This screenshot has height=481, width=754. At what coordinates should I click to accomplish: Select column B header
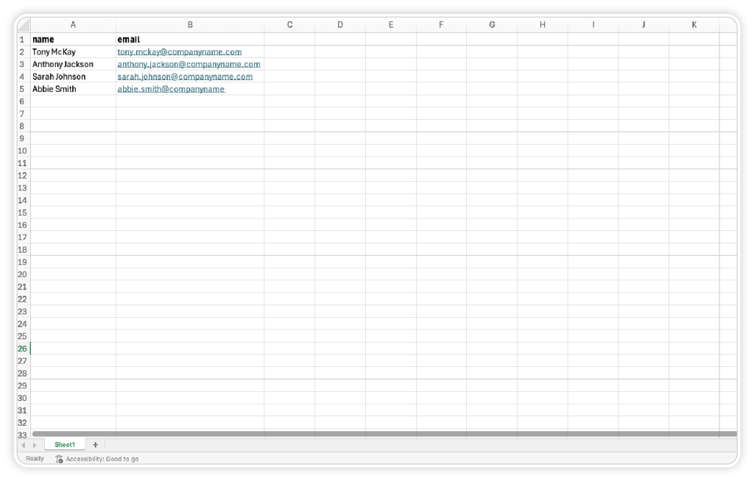tap(190, 25)
